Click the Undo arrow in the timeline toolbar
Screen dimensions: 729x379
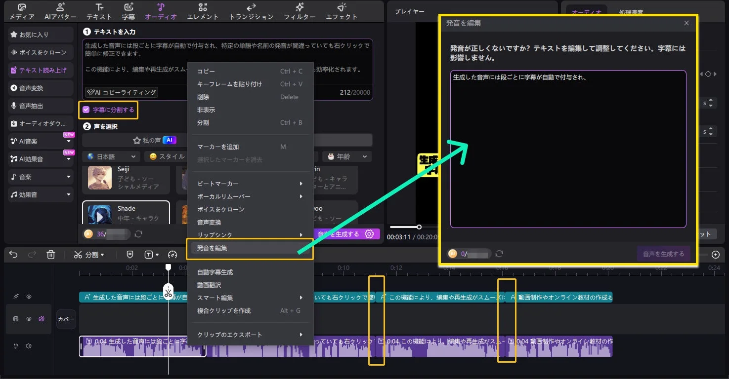[x=13, y=255]
